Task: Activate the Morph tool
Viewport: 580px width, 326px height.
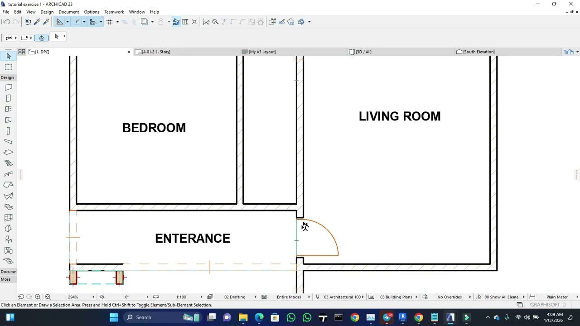Action: pos(8,229)
